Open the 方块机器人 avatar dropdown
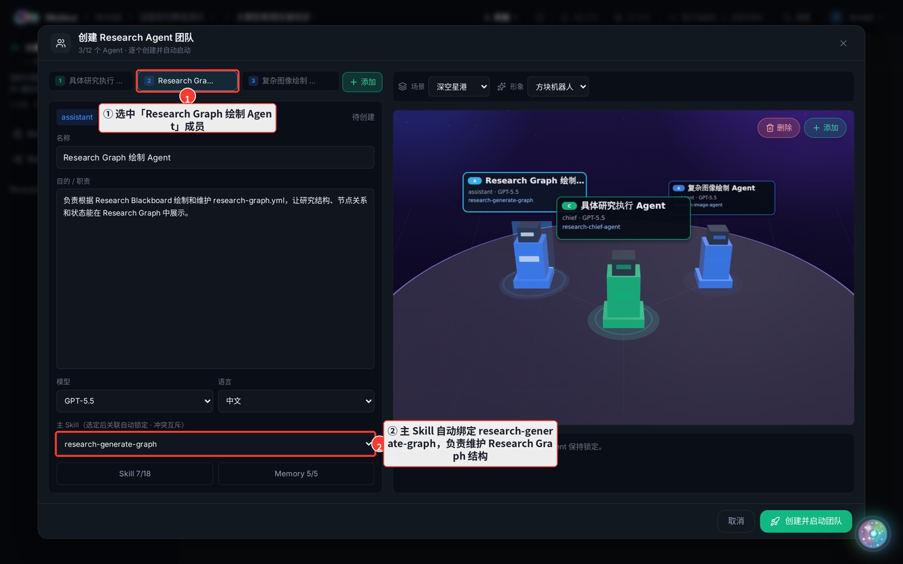This screenshot has height=564, width=903. click(x=558, y=86)
